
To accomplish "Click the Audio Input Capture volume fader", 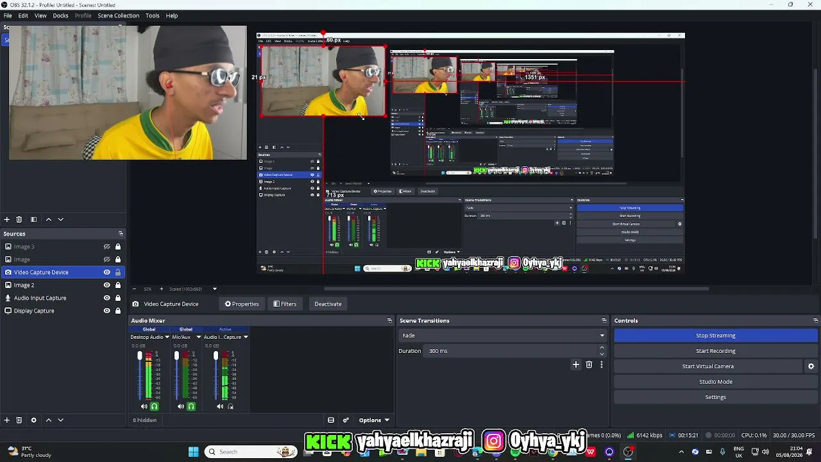I will [216, 355].
